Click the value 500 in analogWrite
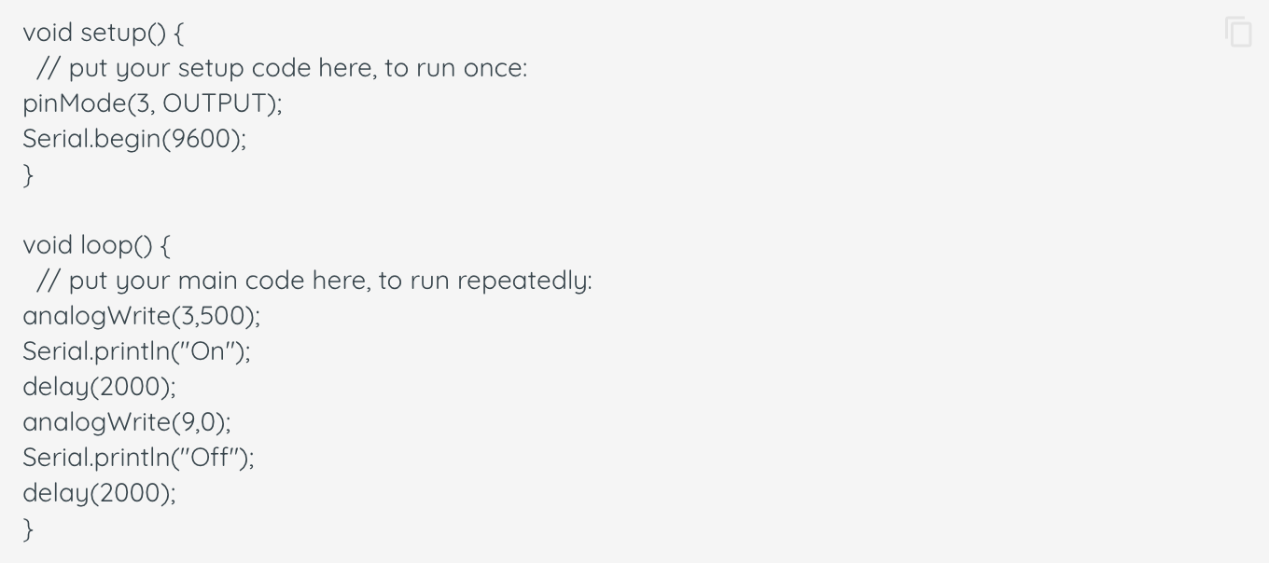The height and width of the screenshot is (563, 1269). click(x=227, y=316)
